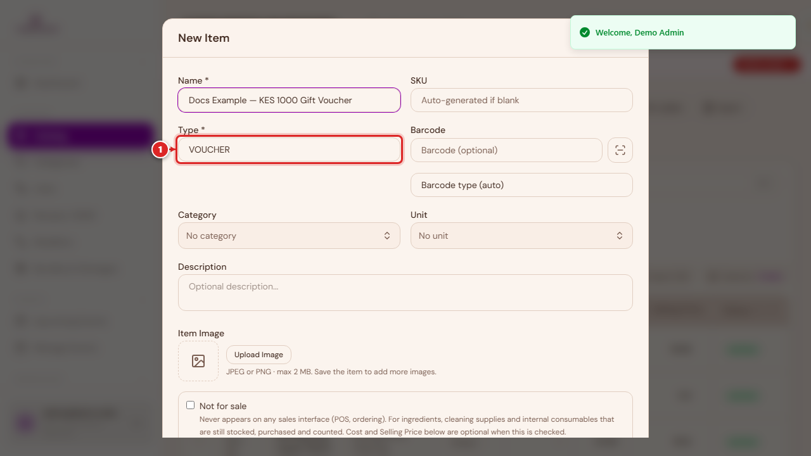Click the barcode scan icon button
Viewport: 811px width, 456px height.
620,150
